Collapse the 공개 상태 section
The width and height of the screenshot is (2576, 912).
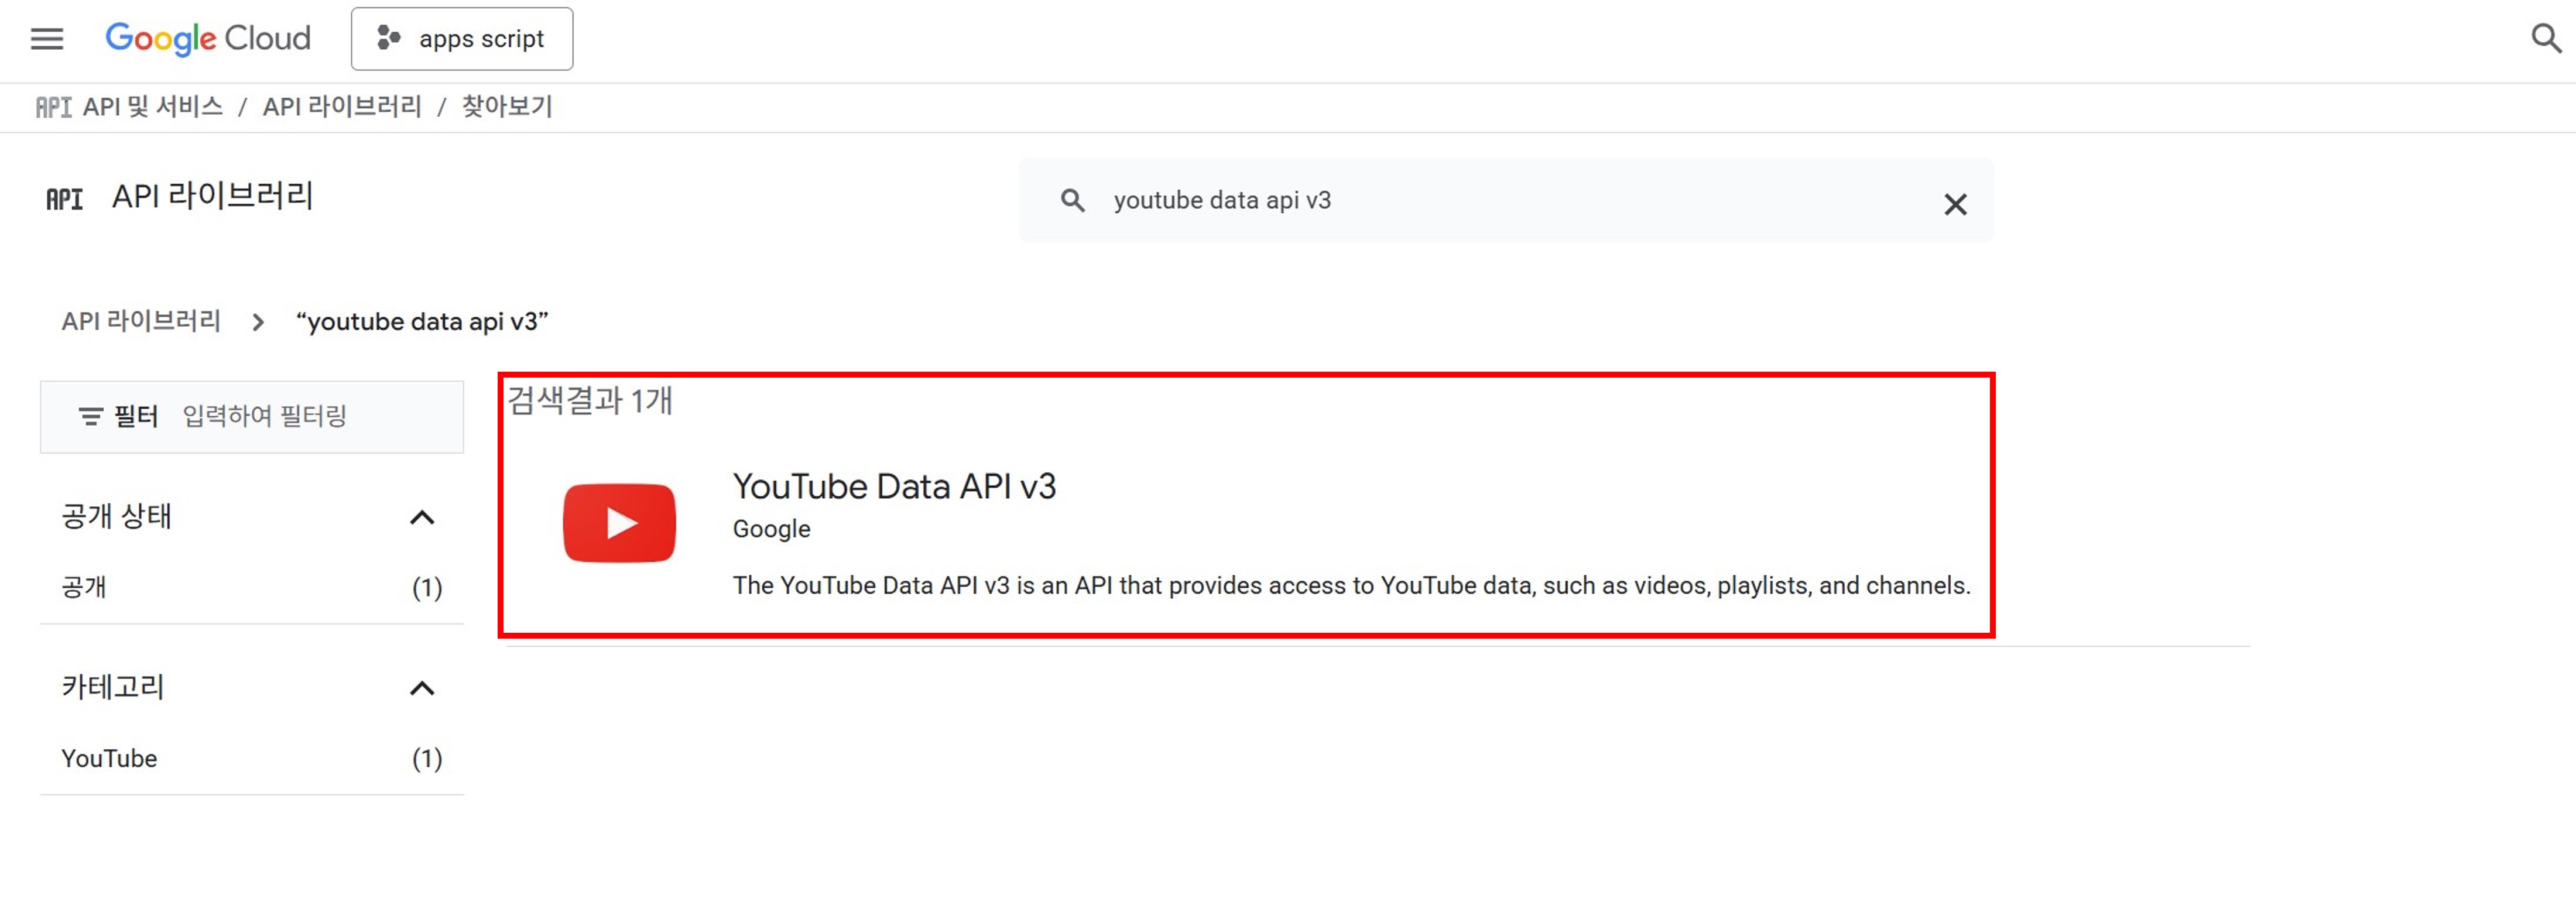[422, 518]
